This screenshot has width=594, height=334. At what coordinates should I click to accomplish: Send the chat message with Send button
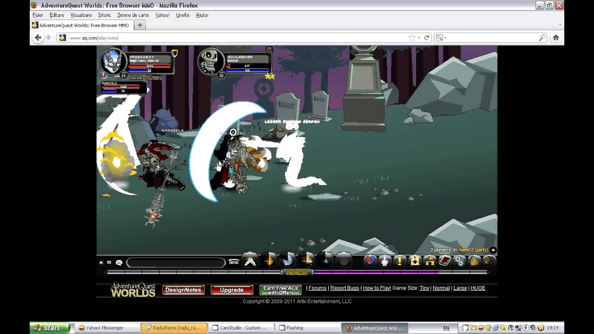tap(233, 263)
